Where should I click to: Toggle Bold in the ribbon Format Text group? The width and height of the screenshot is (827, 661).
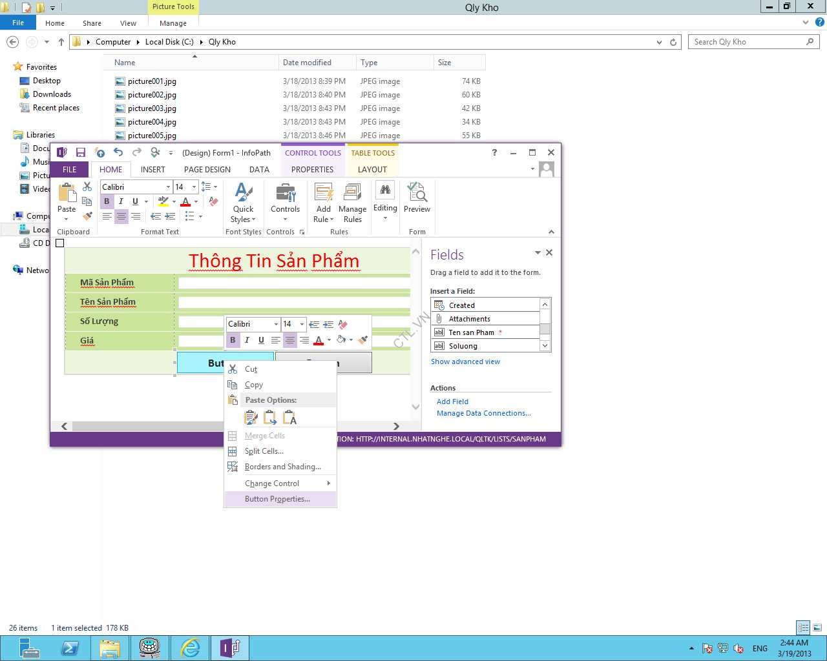click(x=107, y=201)
